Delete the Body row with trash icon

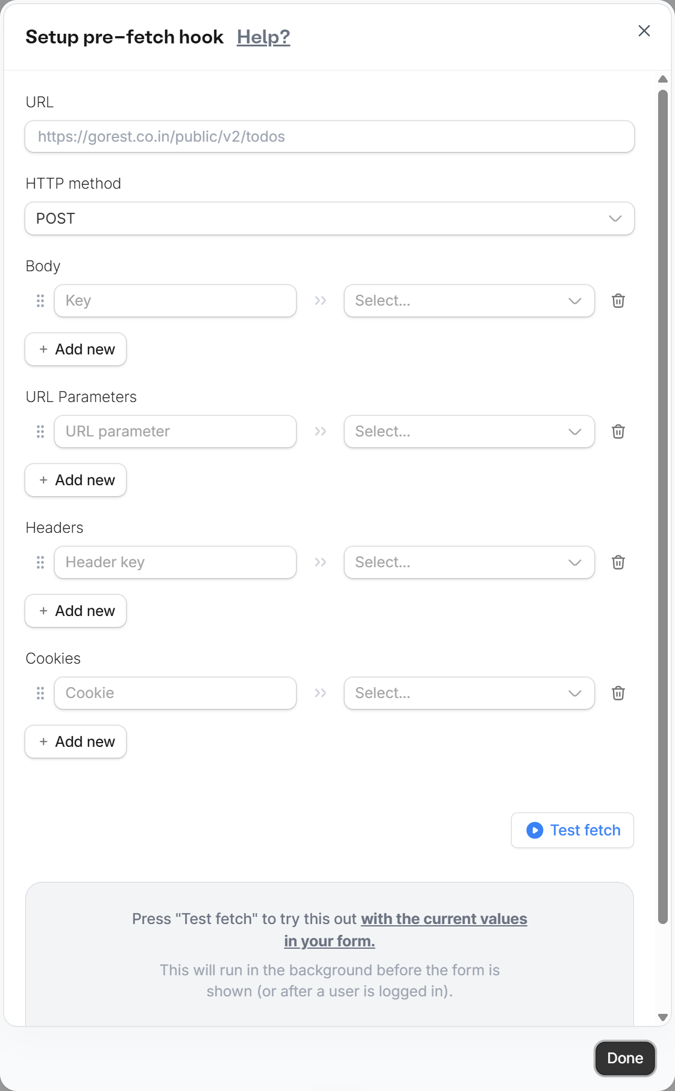[x=618, y=301]
